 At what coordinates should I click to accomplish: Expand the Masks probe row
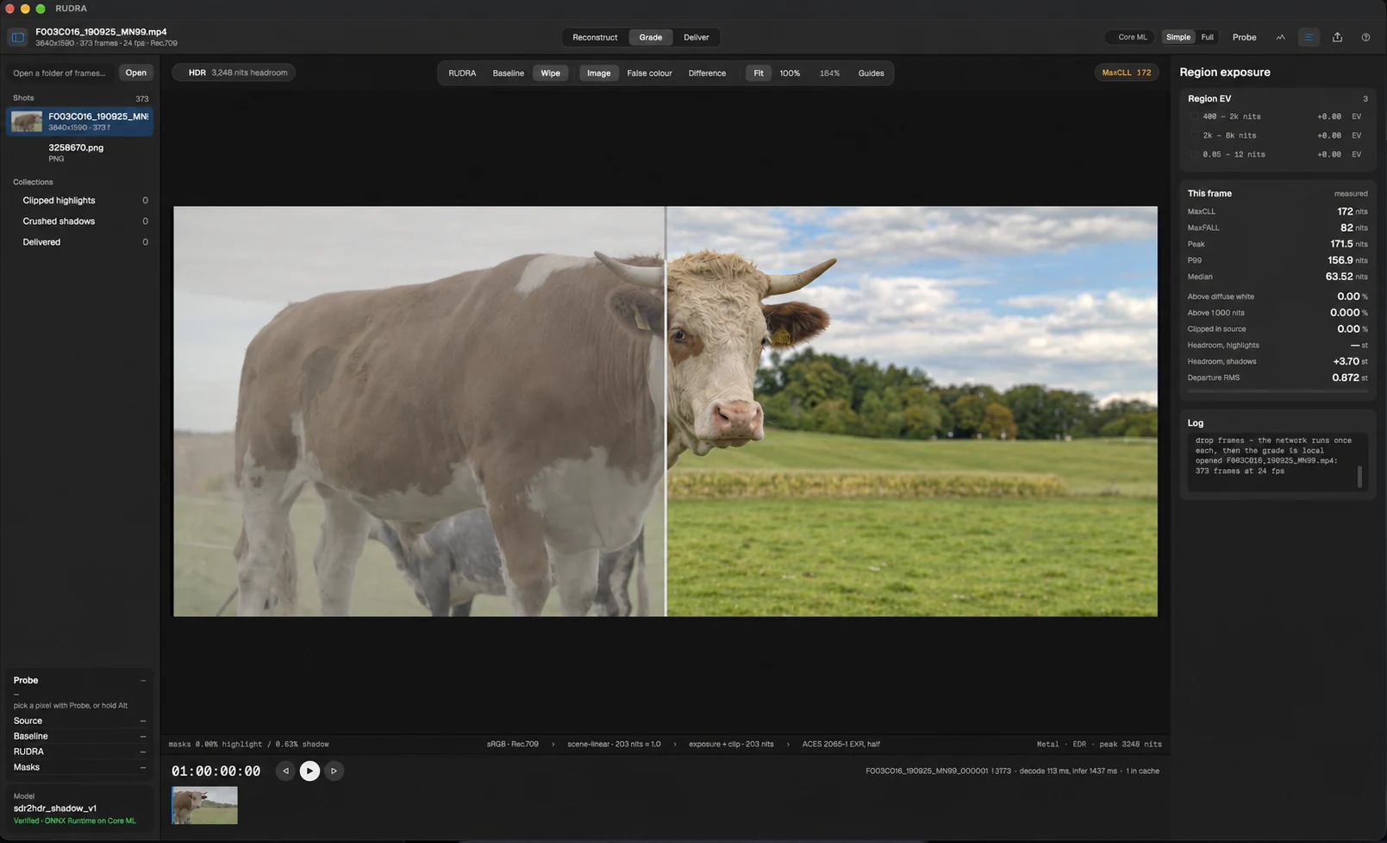click(x=80, y=767)
